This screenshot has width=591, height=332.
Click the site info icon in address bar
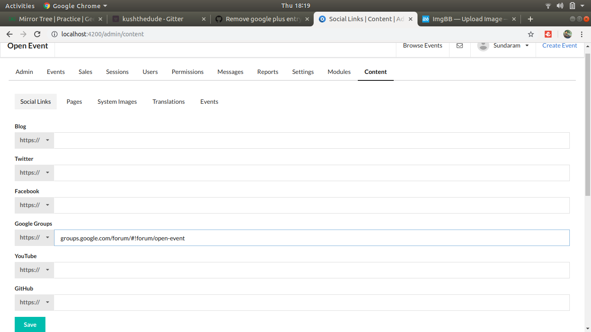[x=55, y=34]
